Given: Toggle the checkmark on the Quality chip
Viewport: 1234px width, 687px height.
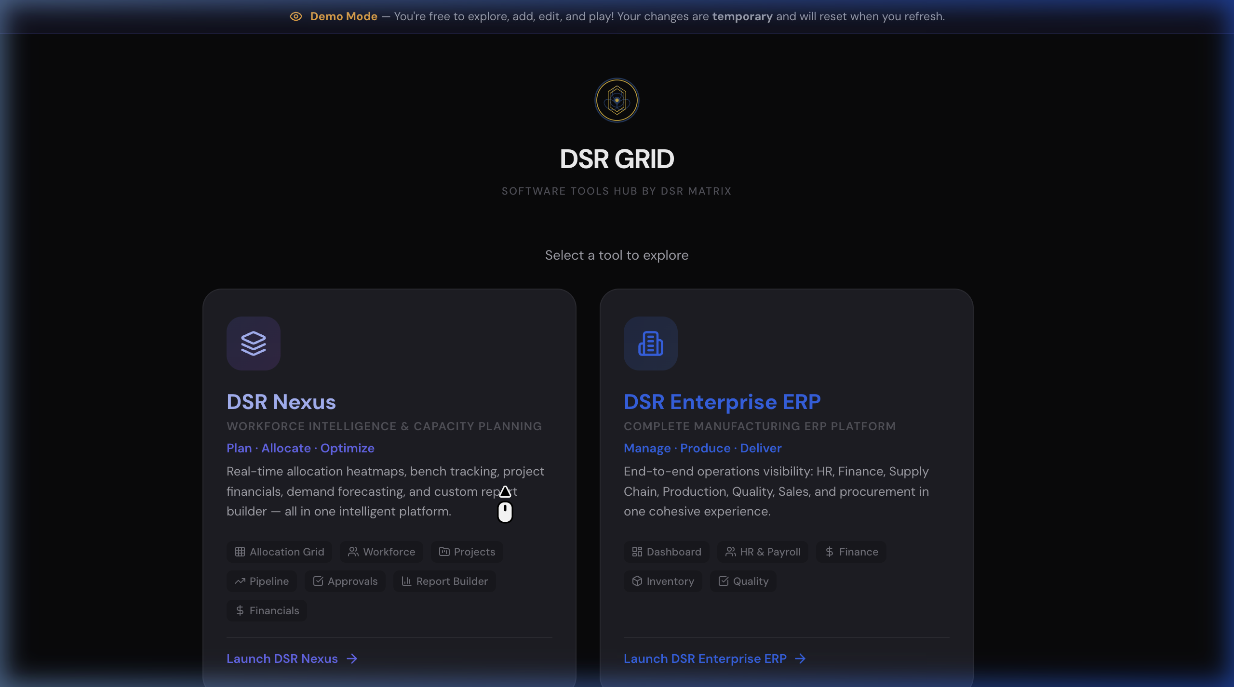Looking at the screenshot, I should click(x=723, y=581).
